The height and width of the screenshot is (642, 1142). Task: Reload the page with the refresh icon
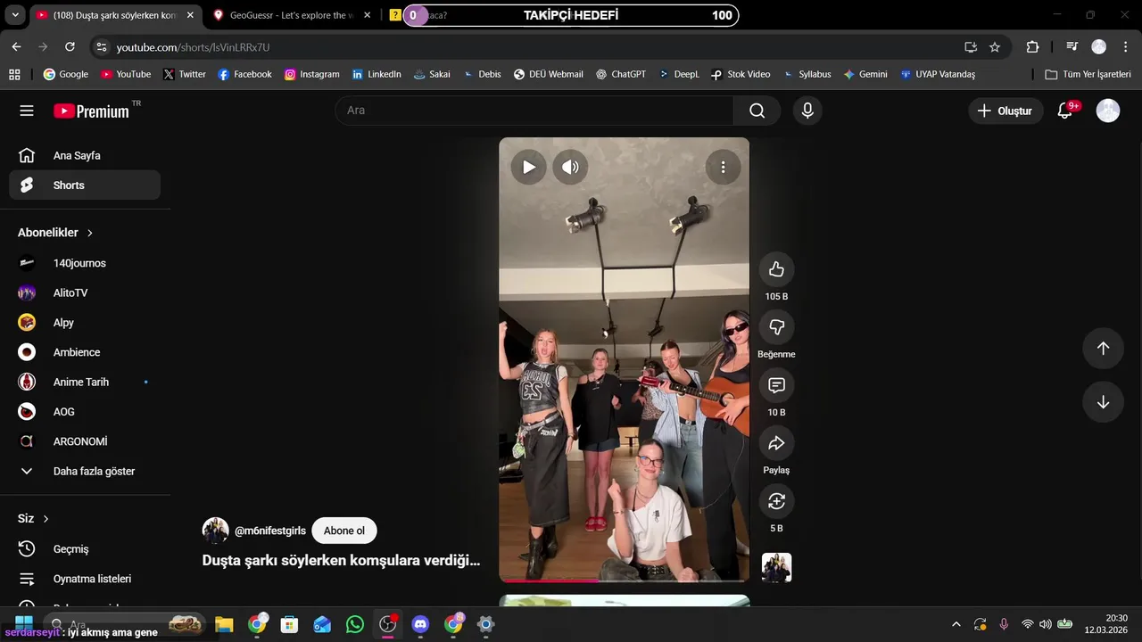click(x=70, y=47)
